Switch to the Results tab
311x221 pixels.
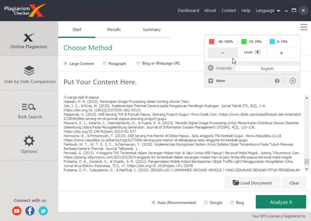(114, 30)
